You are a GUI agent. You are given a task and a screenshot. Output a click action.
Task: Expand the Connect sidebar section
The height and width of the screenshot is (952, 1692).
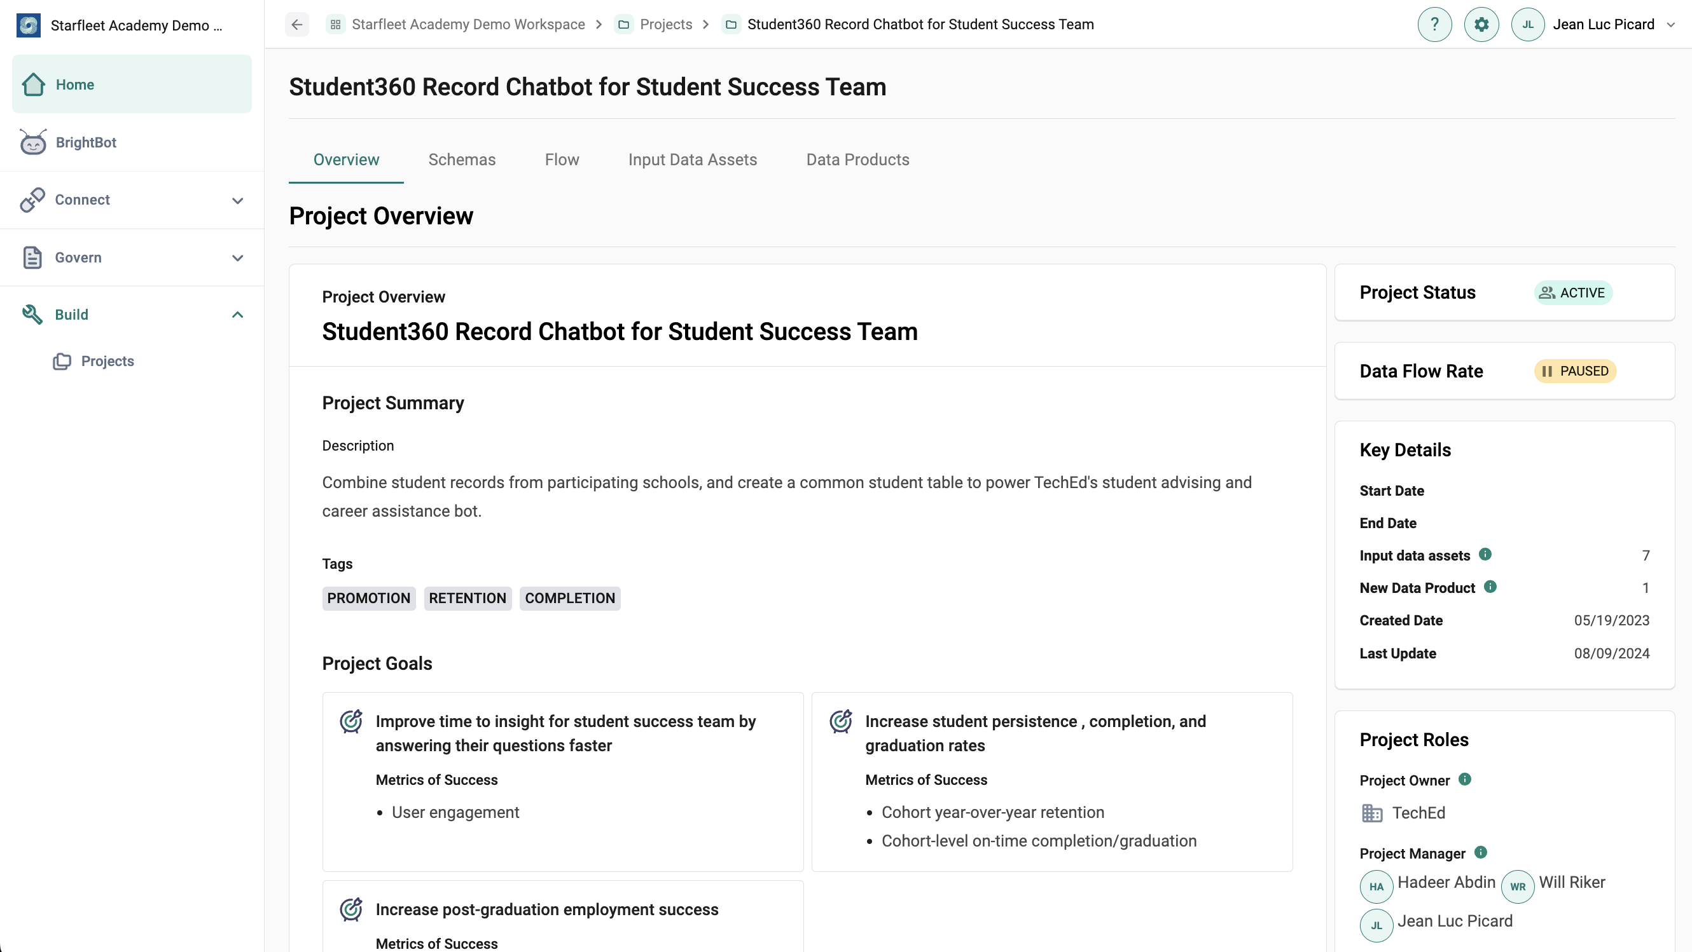point(132,200)
